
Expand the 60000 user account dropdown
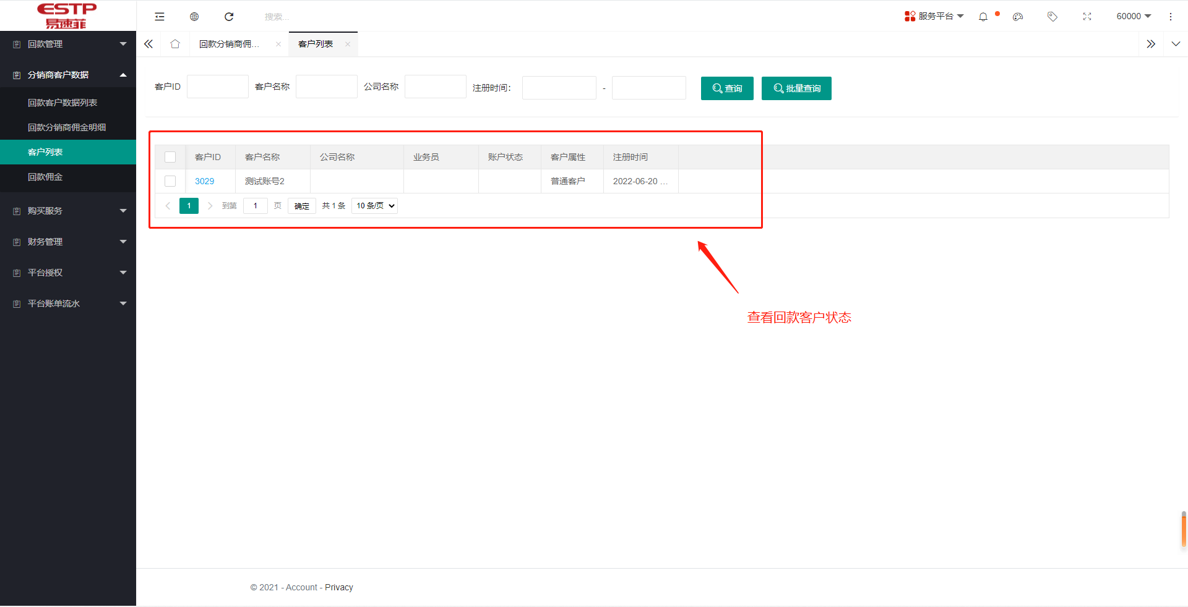coord(1133,17)
